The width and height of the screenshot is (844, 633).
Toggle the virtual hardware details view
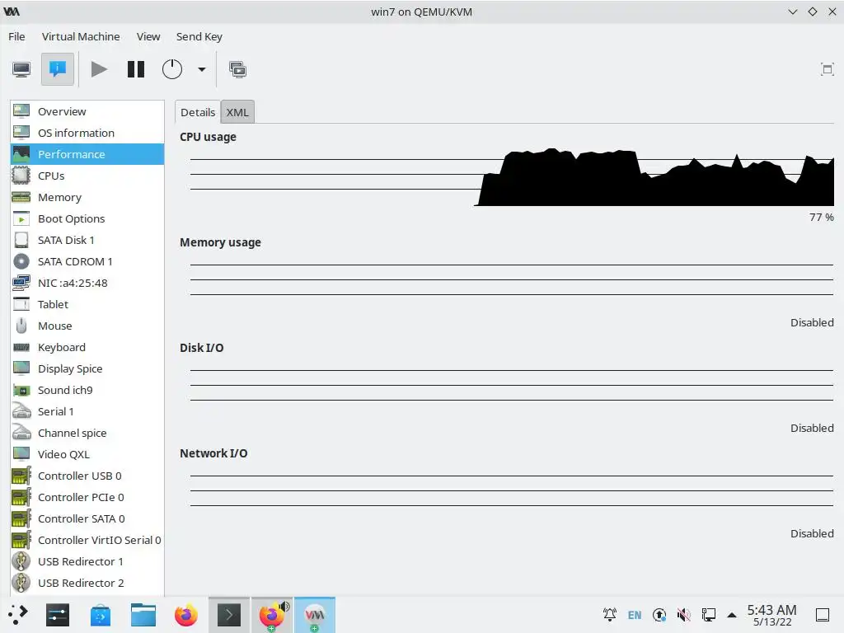coord(58,69)
